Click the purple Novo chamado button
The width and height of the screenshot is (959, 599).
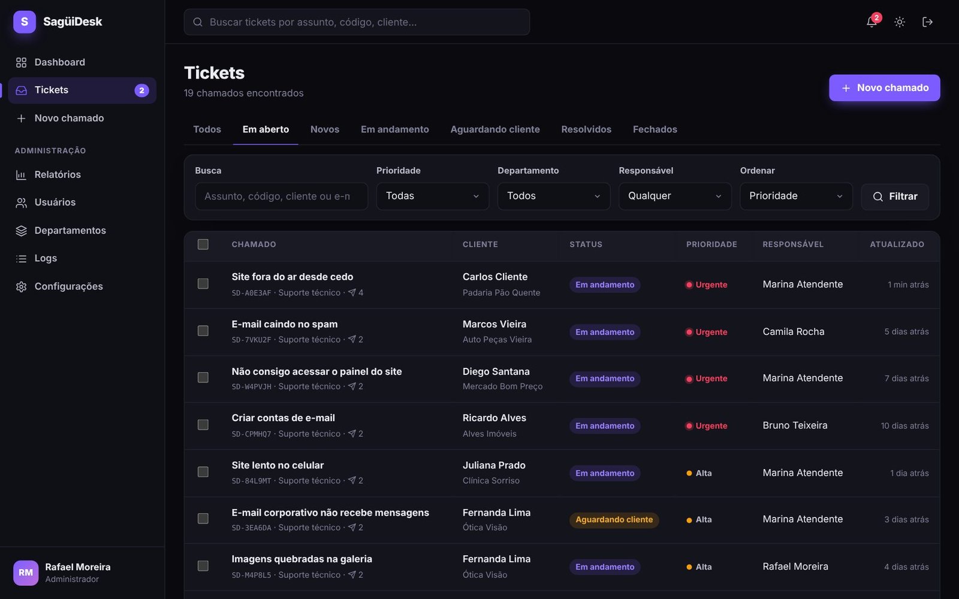tap(884, 88)
